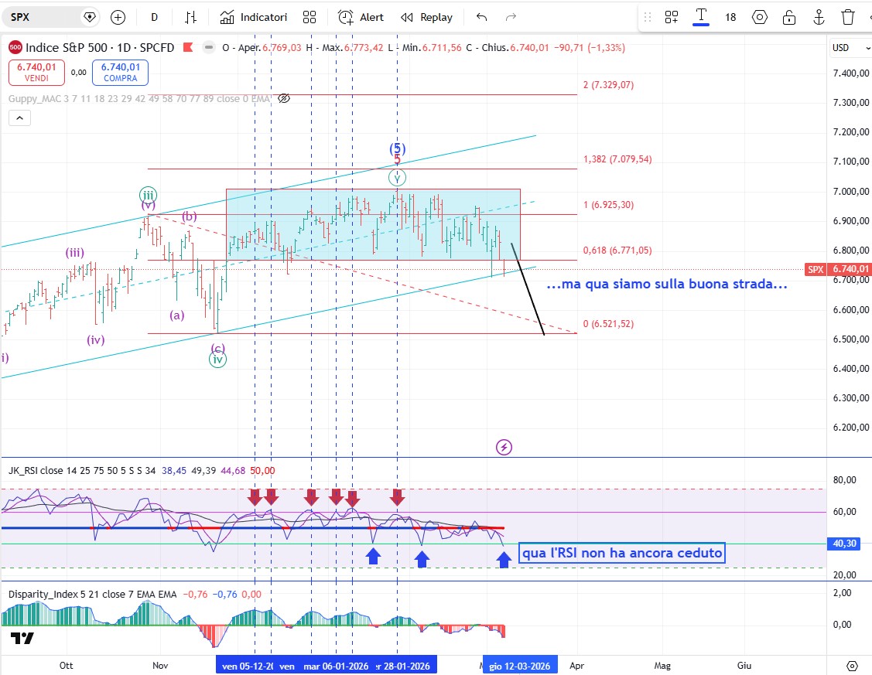Click the TradingView logo
This screenshot has width=872, height=675.
pyautogui.click(x=22, y=639)
